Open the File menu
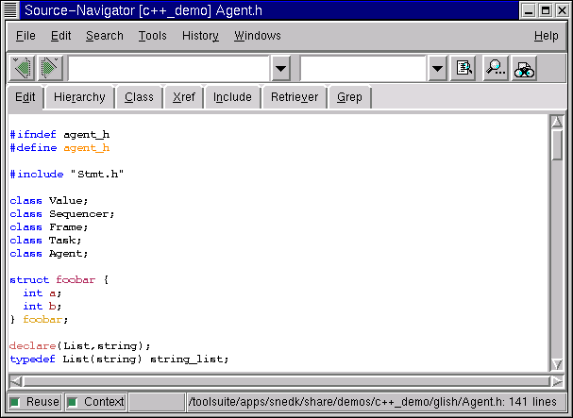The width and height of the screenshot is (573, 418). (x=25, y=36)
